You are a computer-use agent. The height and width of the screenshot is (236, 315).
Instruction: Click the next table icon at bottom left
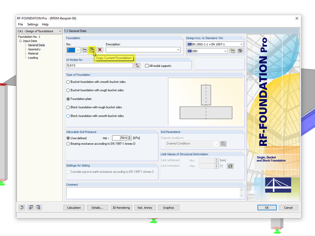point(39,207)
